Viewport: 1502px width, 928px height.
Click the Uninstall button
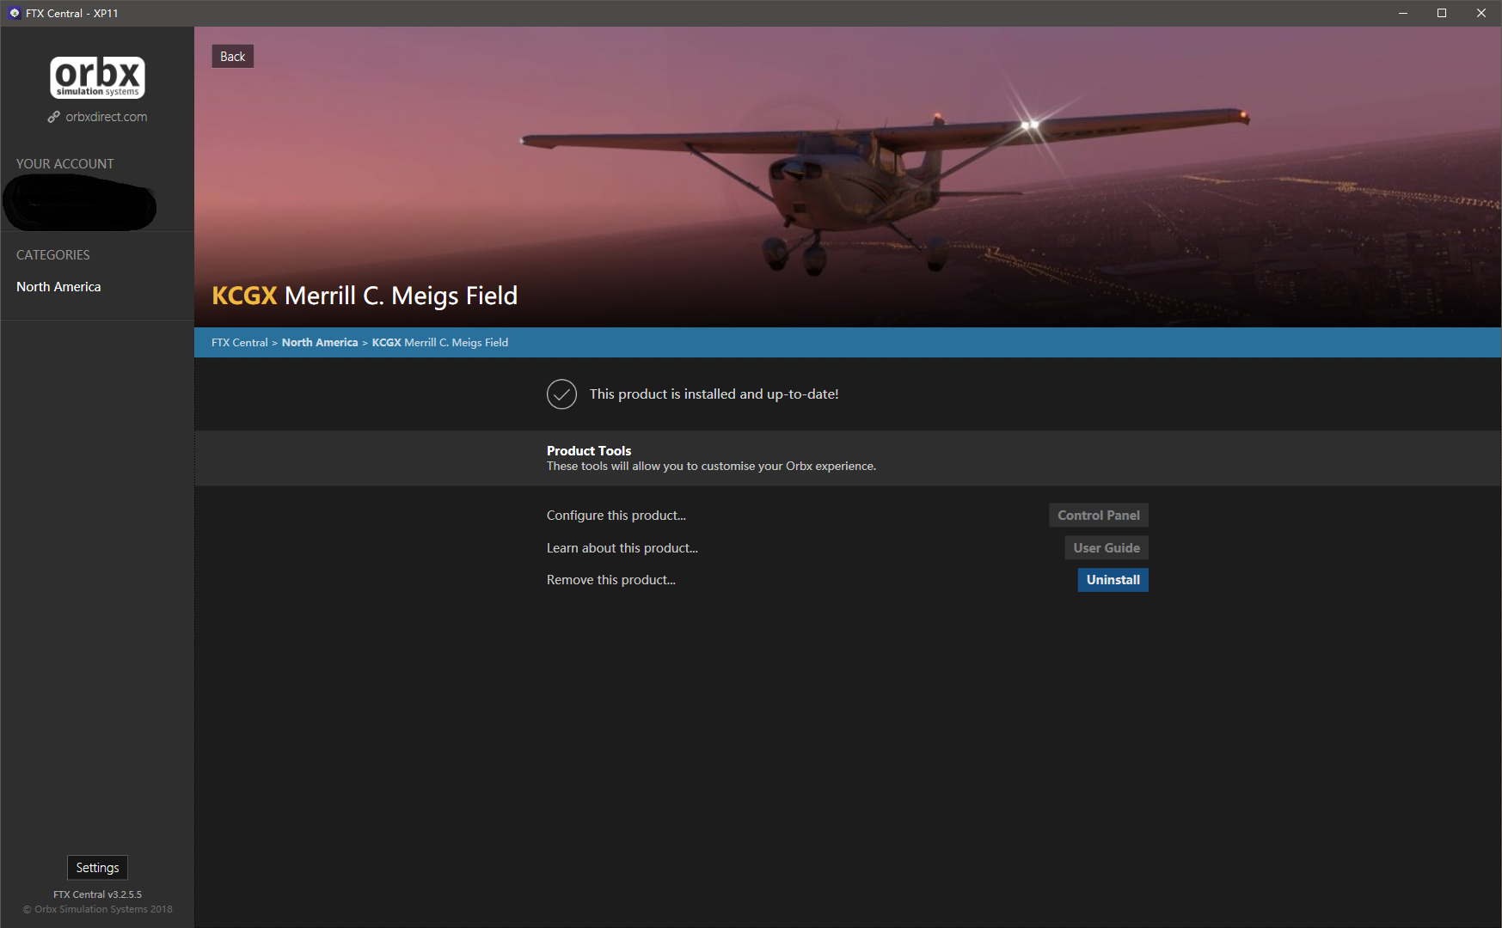pyautogui.click(x=1113, y=580)
